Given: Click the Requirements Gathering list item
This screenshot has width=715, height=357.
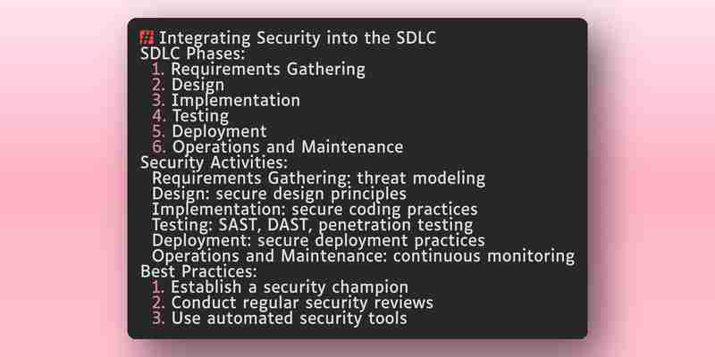Looking at the screenshot, I should (x=258, y=70).
